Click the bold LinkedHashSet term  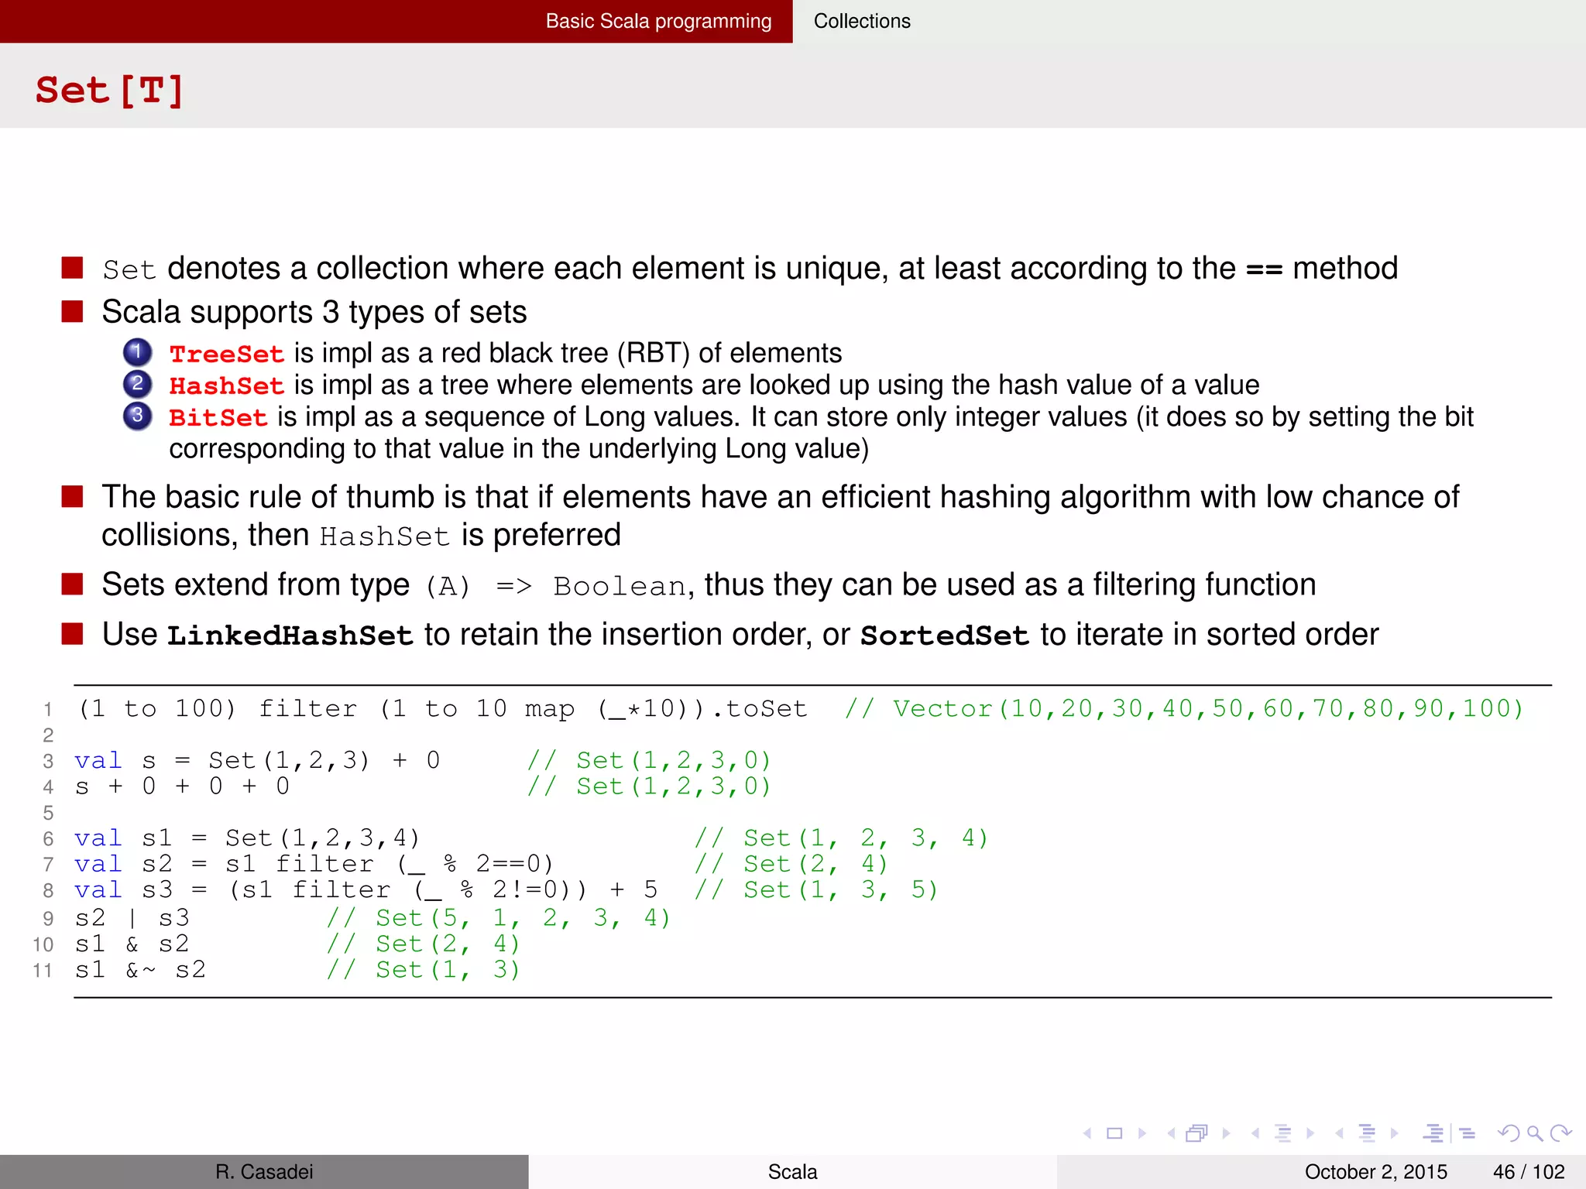[x=290, y=635]
